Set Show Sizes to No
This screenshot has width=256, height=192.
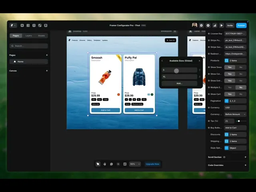pyautogui.click(x=241, y=67)
